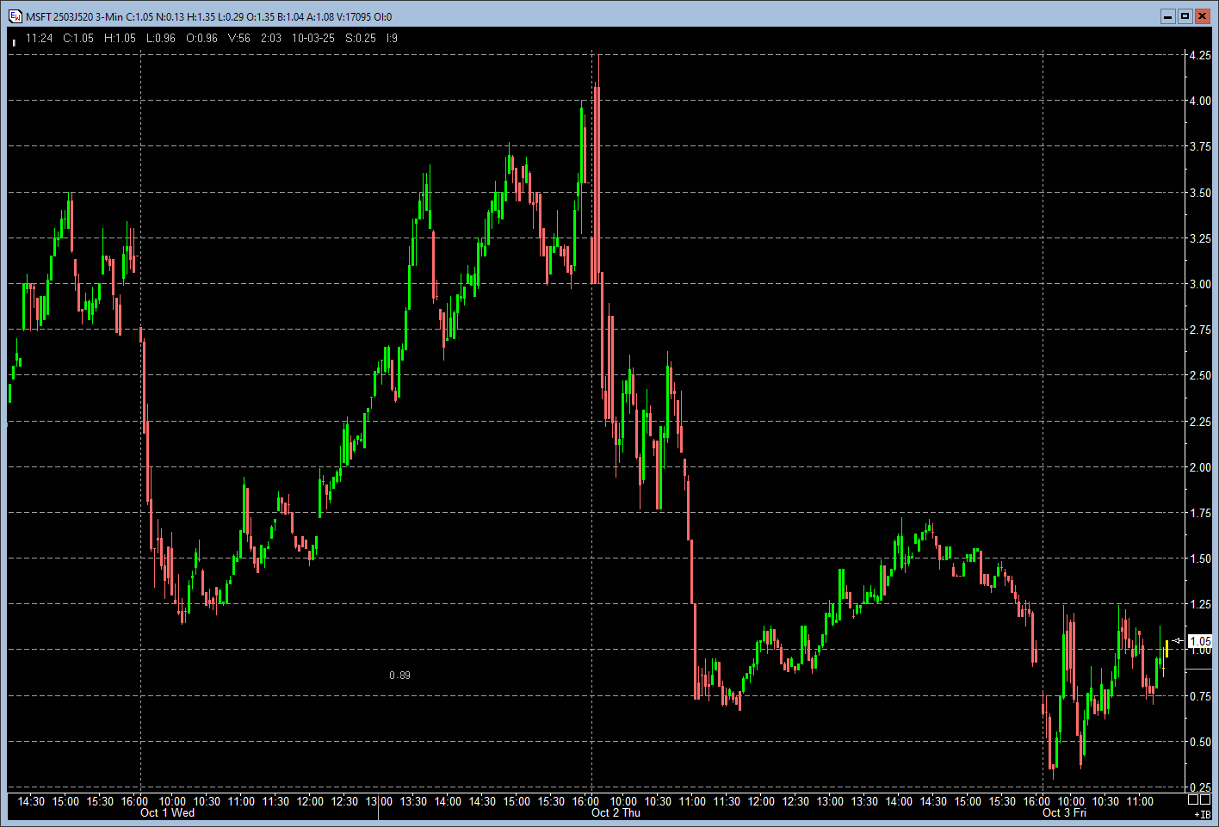Select the Oct 2 Thu date label
The height and width of the screenshot is (827, 1219).
616,813
